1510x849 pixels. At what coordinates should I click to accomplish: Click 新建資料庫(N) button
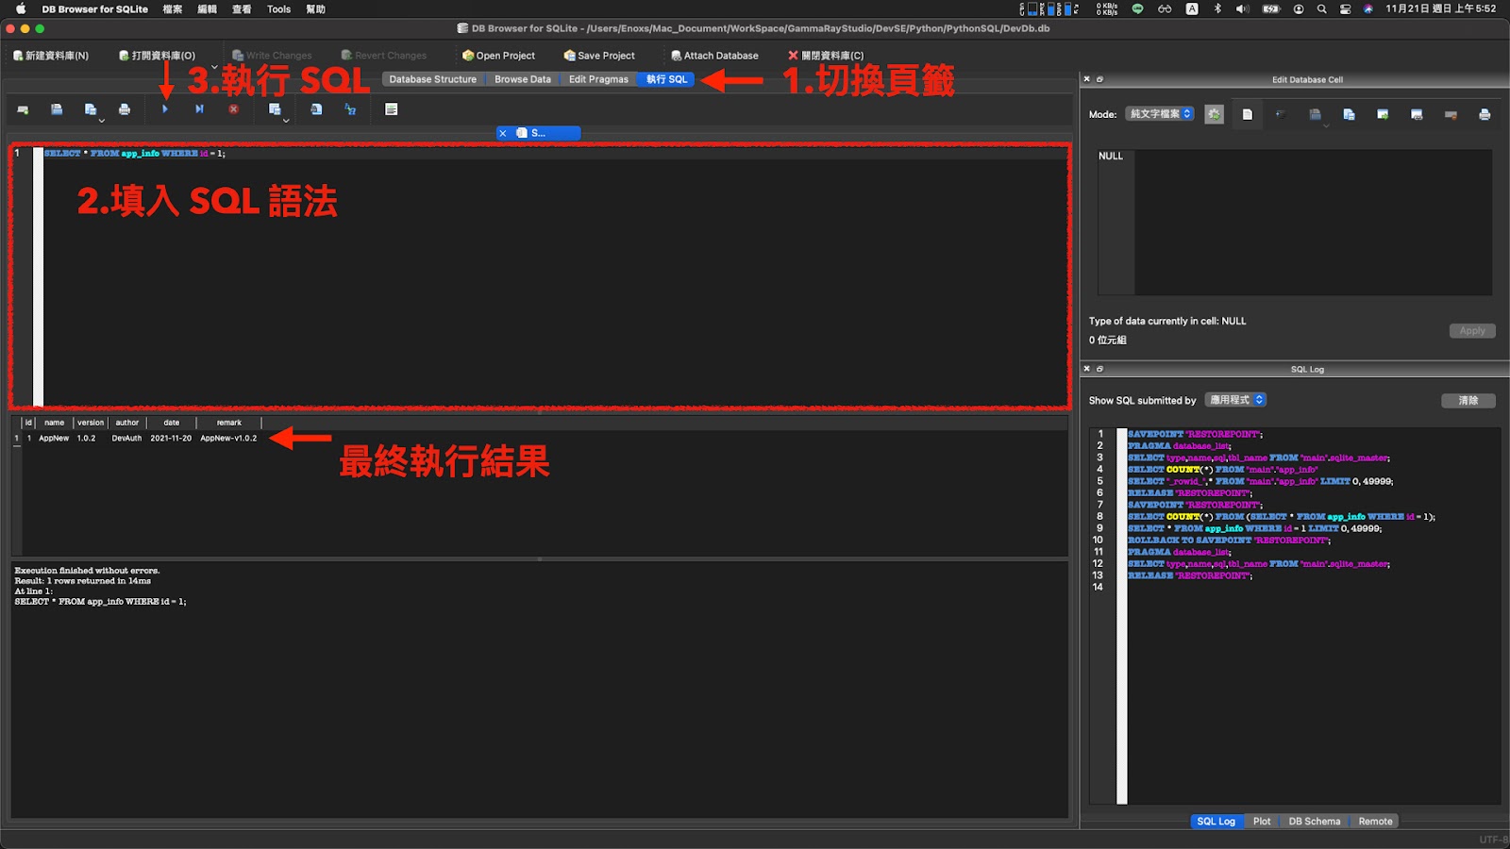coord(51,56)
